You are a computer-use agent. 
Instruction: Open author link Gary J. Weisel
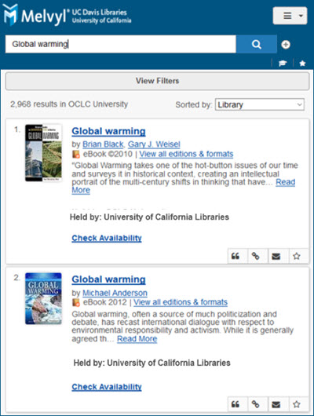(154, 144)
